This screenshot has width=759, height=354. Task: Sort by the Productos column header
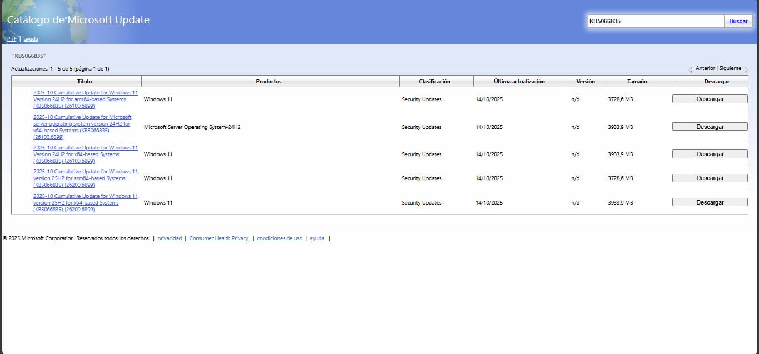[x=269, y=82]
